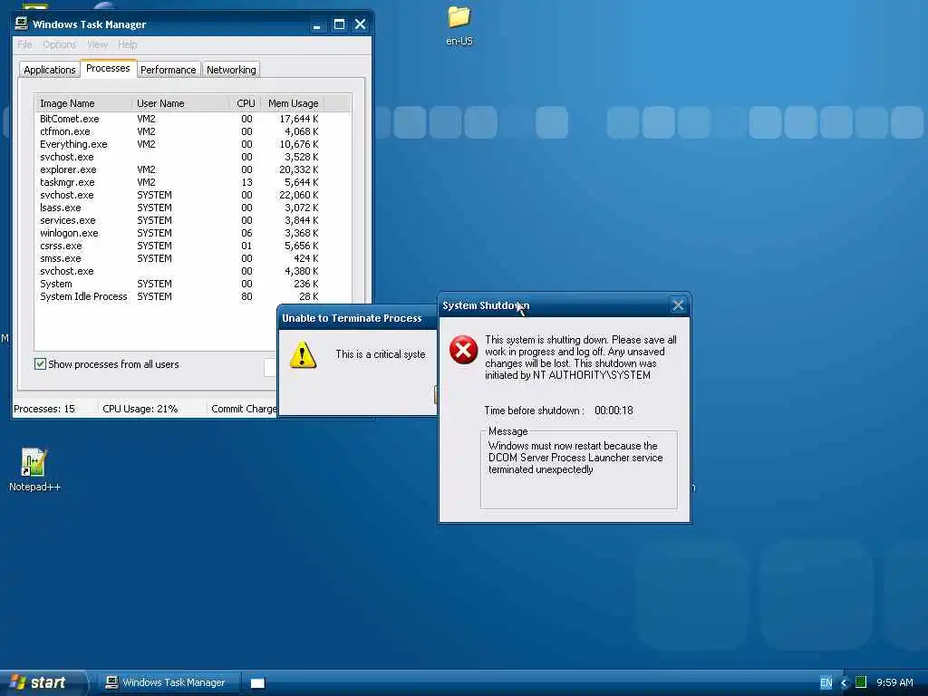The width and height of the screenshot is (928, 696).
Task: Select the System Idle Process row
Action: point(179,296)
